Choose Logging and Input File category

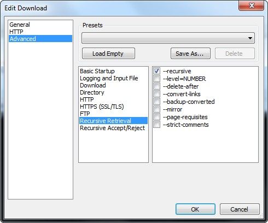click(x=113, y=78)
